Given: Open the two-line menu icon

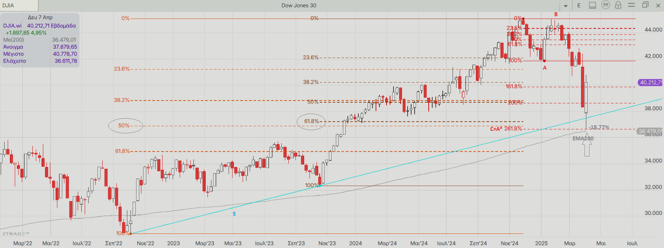Looking at the screenshot, I should point(631,5).
